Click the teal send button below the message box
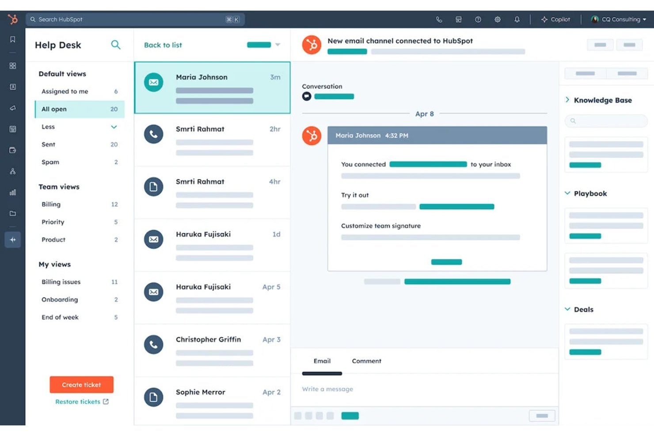The height and width of the screenshot is (436, 654). click(x=350, y=416)
